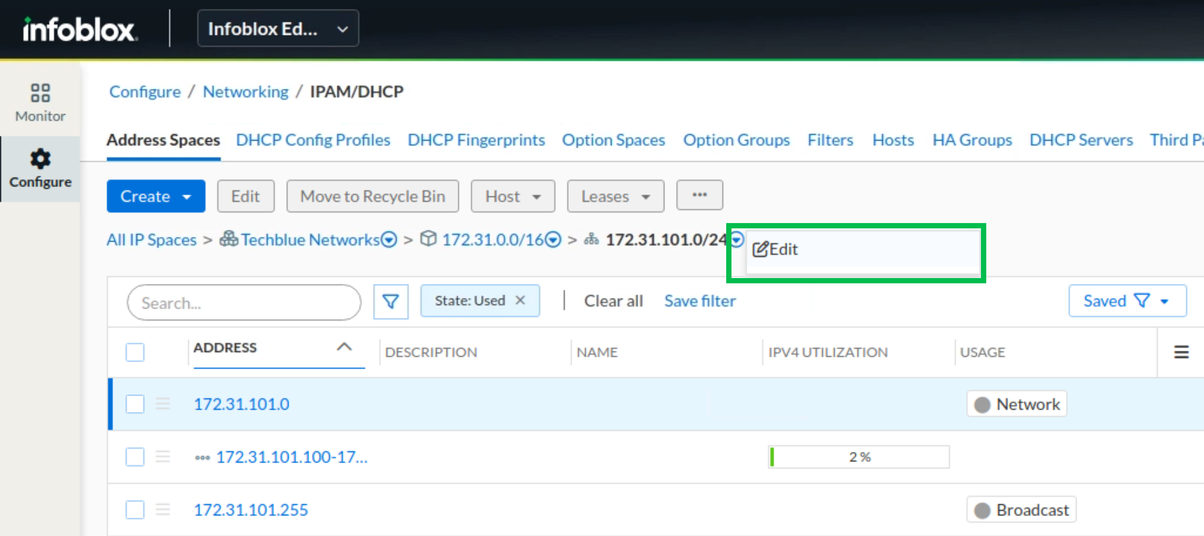Toggle the select-all header checkbox
1204x536 pixels.
click(x=135, y=352)
